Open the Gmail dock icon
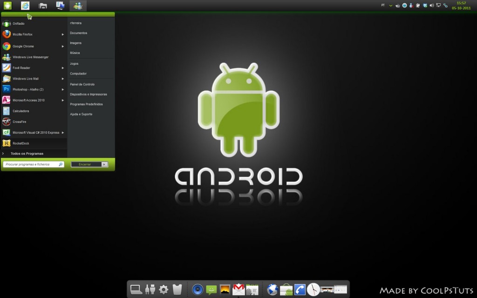The height and width of the screenshot is (298, 477). (x=238, y=289)
